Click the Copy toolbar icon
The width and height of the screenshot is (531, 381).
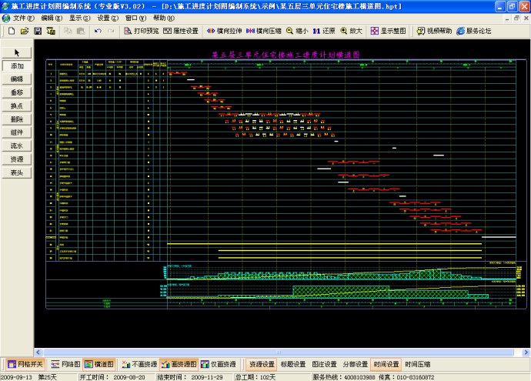tap(68, 31)
